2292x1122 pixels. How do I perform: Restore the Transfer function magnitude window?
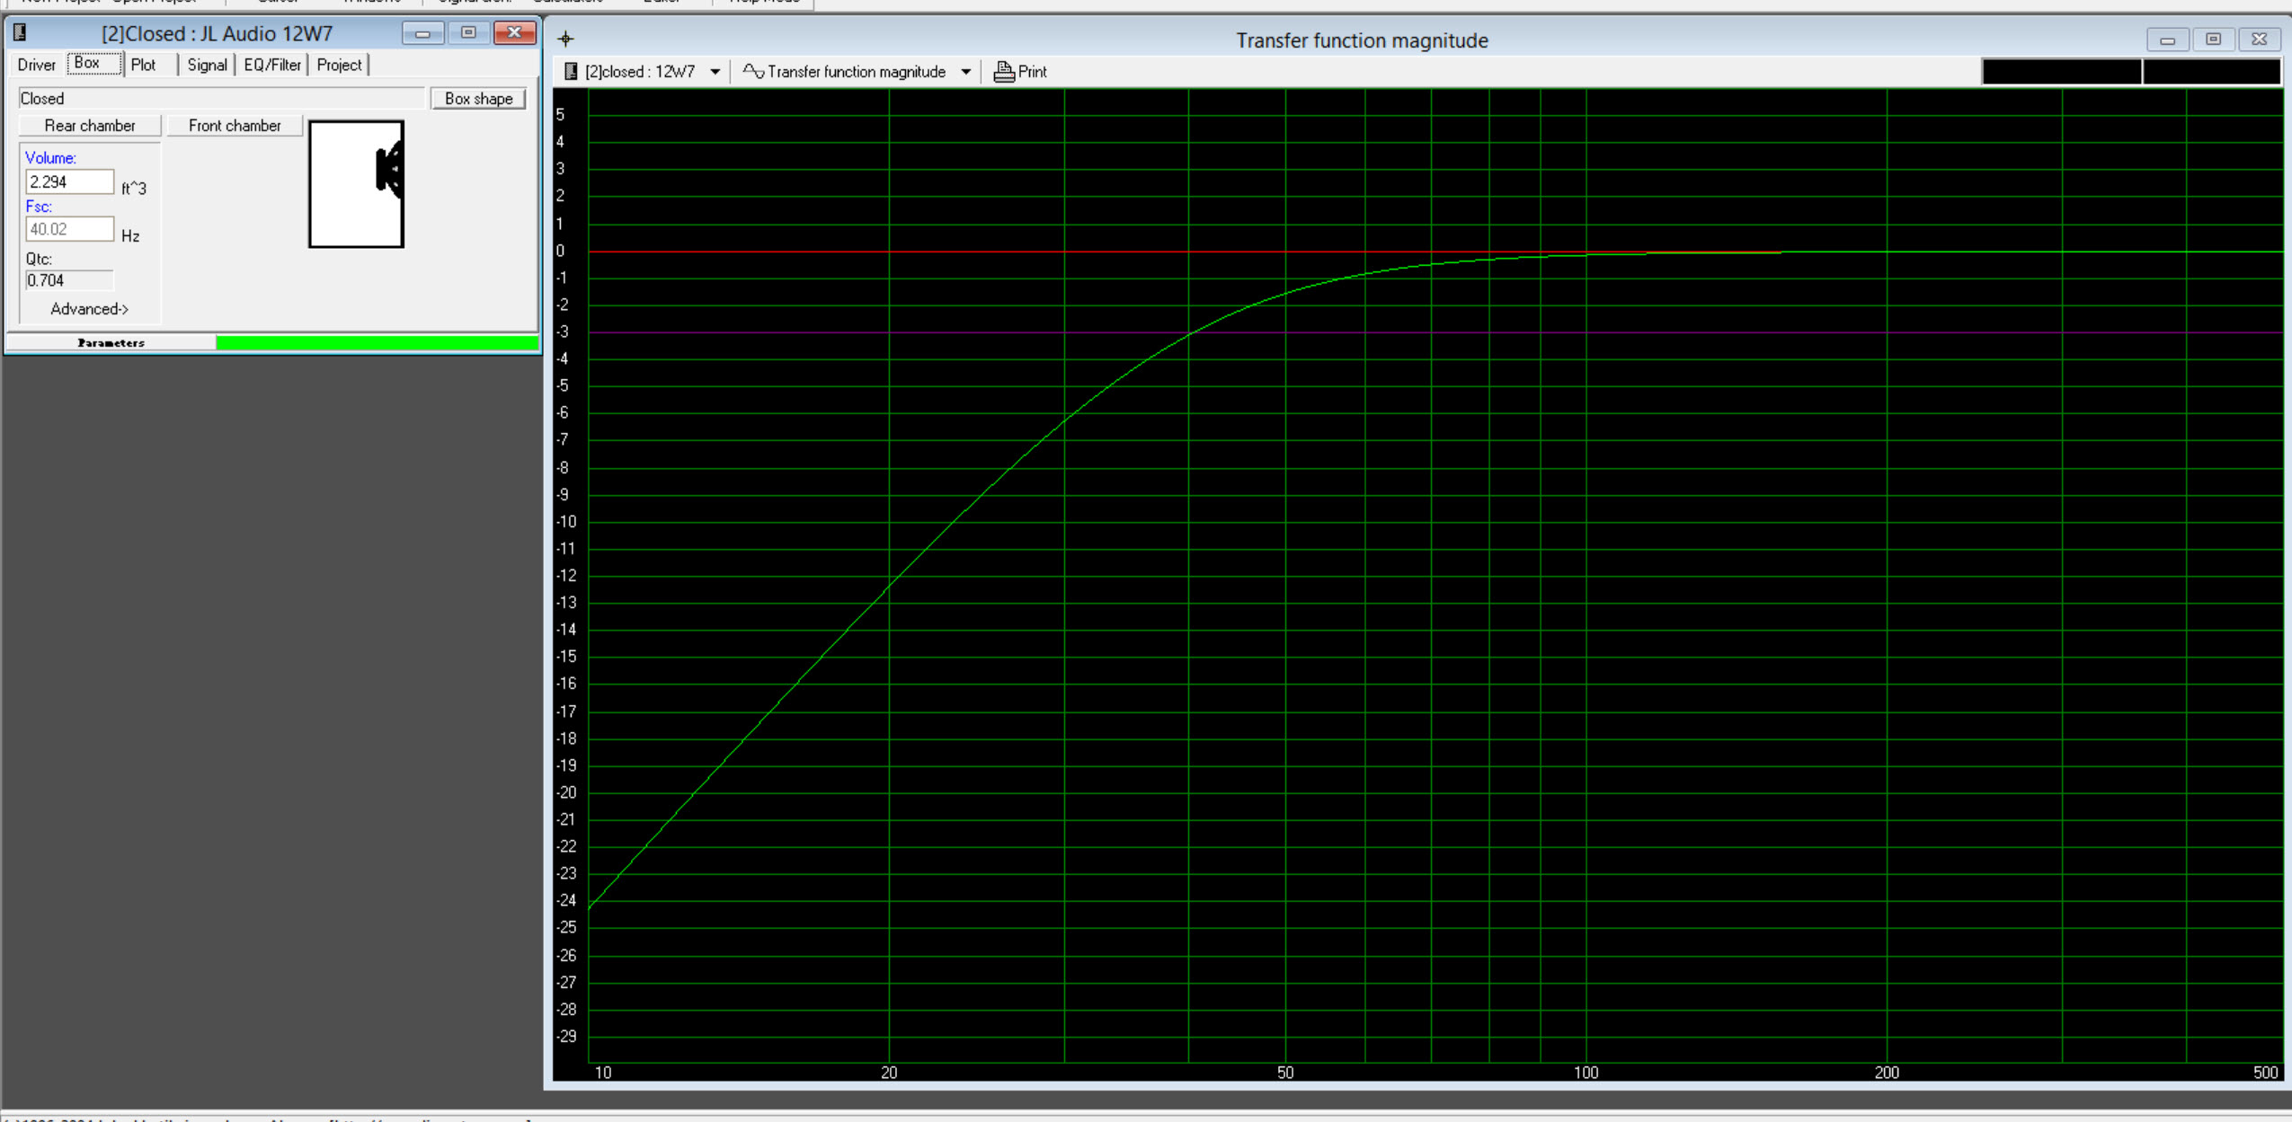tap(2213, 40)
